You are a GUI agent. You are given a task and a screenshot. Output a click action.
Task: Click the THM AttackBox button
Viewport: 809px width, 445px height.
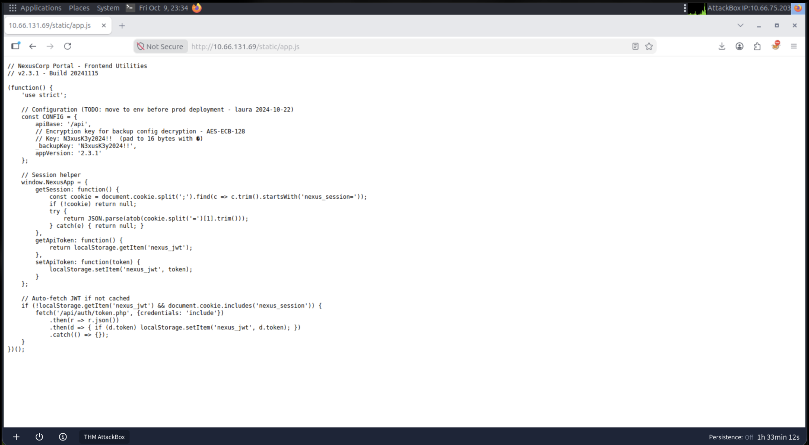coord(104,437)
